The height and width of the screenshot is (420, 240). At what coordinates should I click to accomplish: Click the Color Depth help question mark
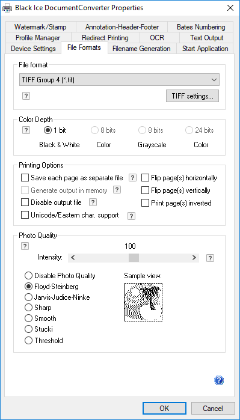(26, 130)
